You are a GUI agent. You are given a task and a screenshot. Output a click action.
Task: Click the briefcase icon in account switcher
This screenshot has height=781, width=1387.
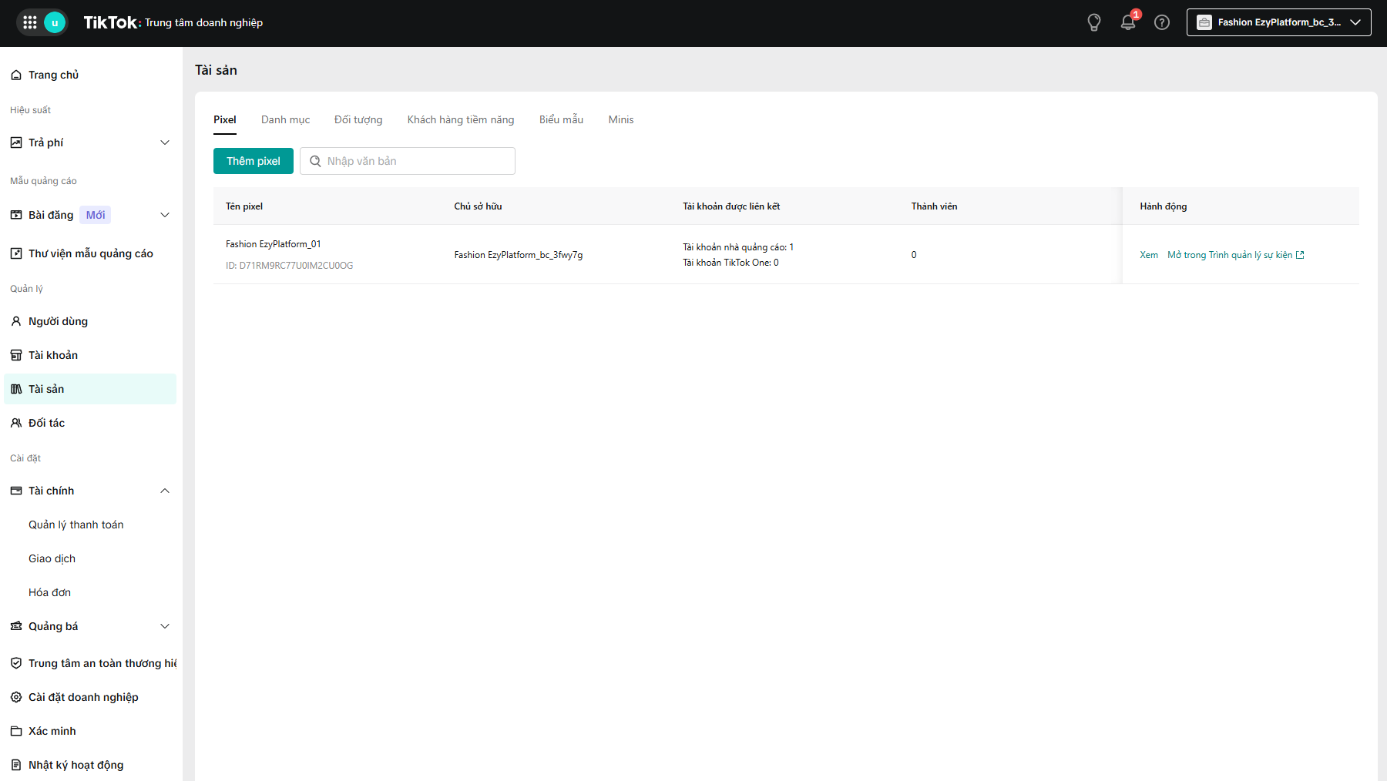1204,22
